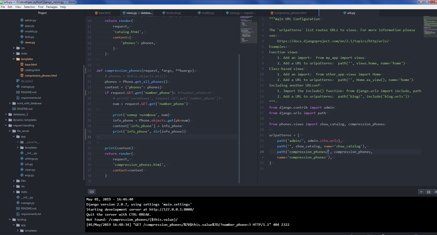Click the Python icon next to models.py
This screenshot has height=235, width=437.
click(x=22, y=31)
